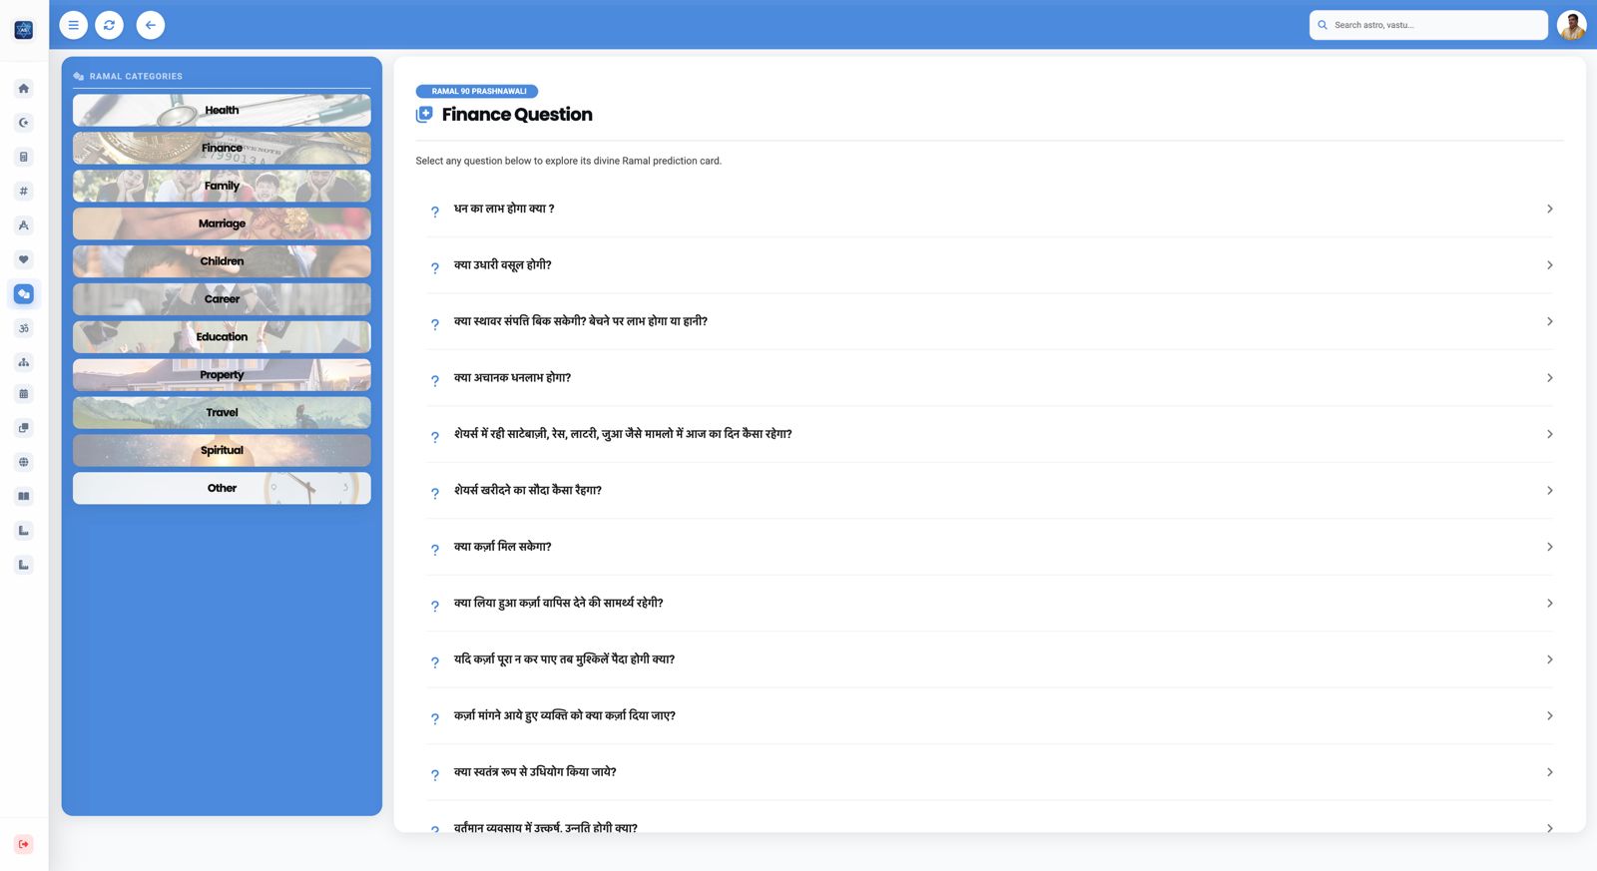
Task: Click the lower L-shaped sidebar icon
Action: [x=24, y=565]
